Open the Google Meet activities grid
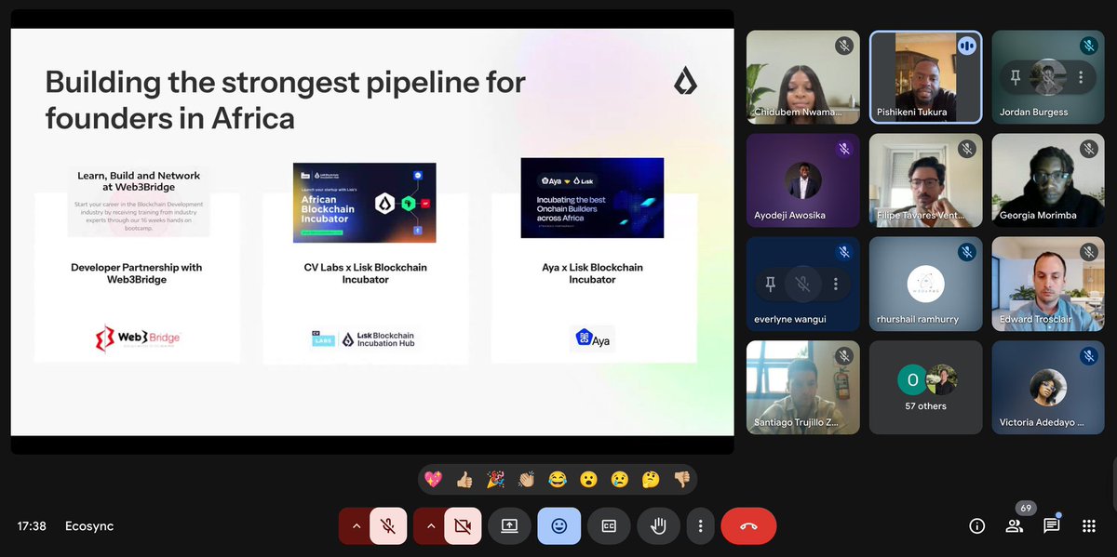The width and height of the screenshot is (1117, 557). pos(1088,525)
